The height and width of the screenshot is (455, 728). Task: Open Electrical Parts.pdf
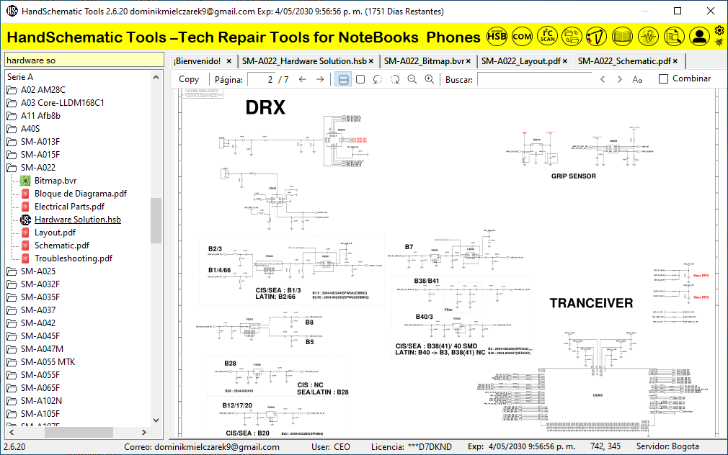tap(69, 207)
